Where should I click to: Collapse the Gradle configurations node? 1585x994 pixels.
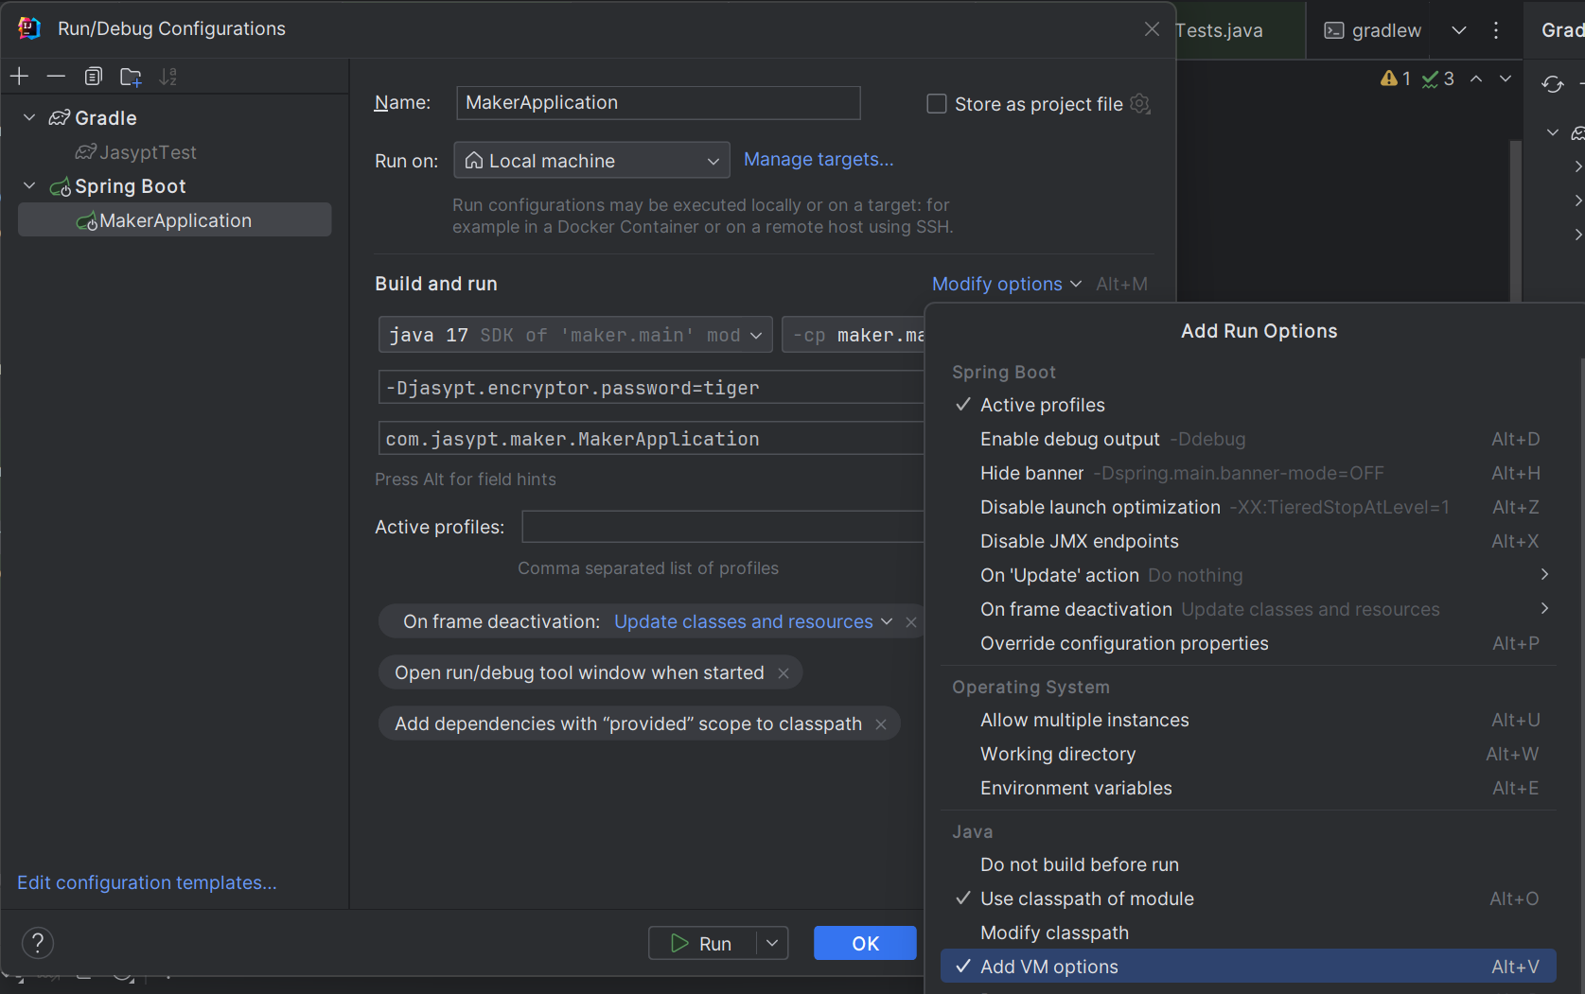(x=29, y=117)
